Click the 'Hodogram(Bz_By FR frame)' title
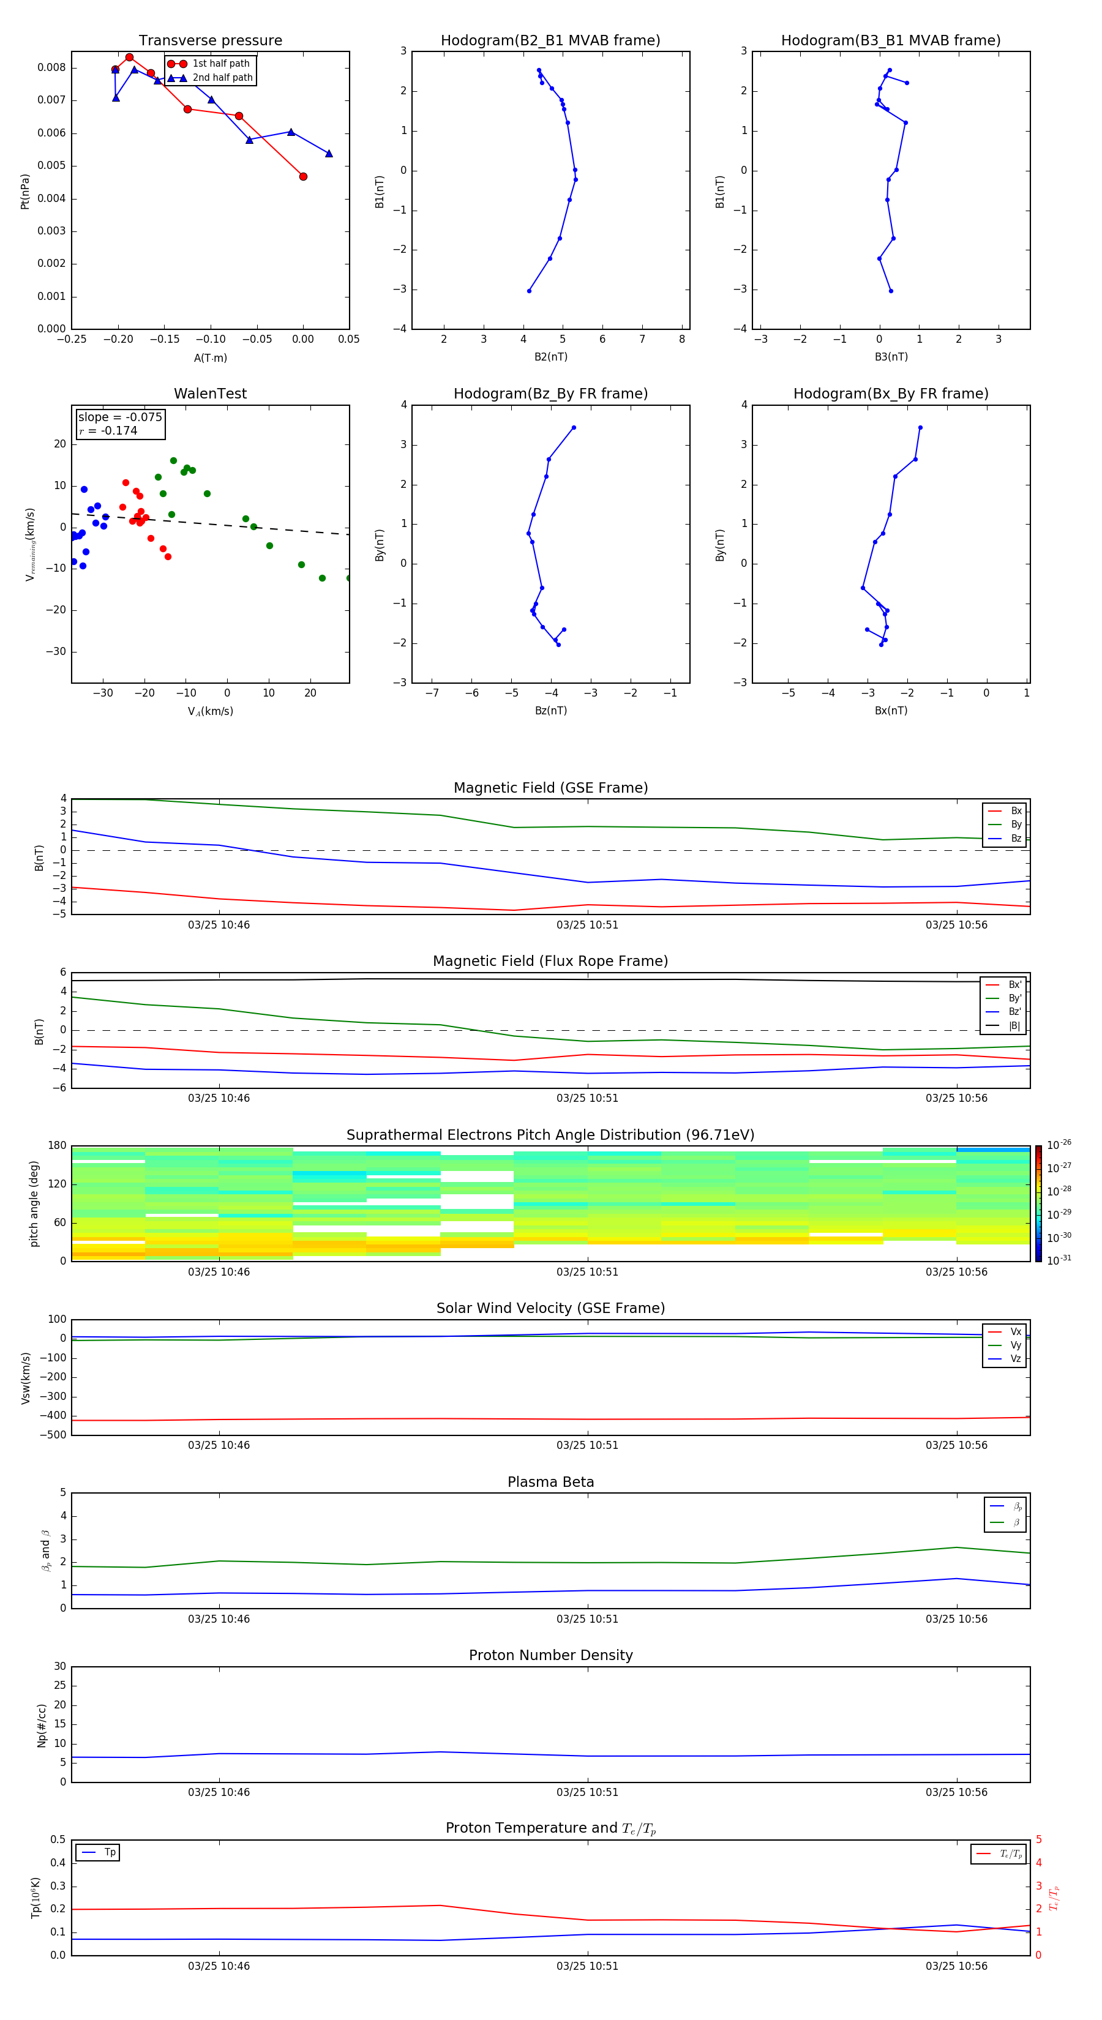This screenshot has height=2020, width=1102. (x=550, y=394)
